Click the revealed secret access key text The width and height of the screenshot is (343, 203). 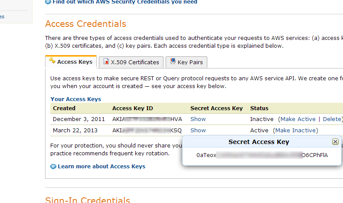tap(262, 155)
